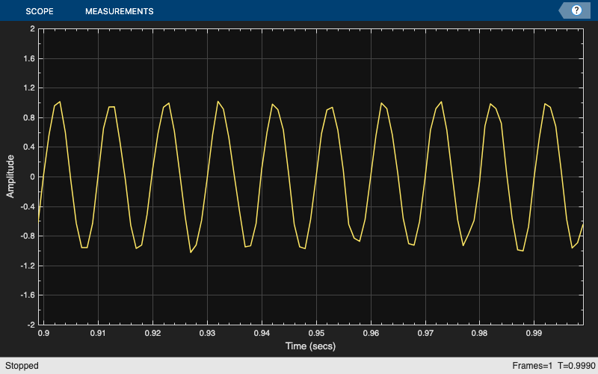The image size is (598, 374).
Task: Click the -0.8 amplitude tick label
Action: pos(28,236)
